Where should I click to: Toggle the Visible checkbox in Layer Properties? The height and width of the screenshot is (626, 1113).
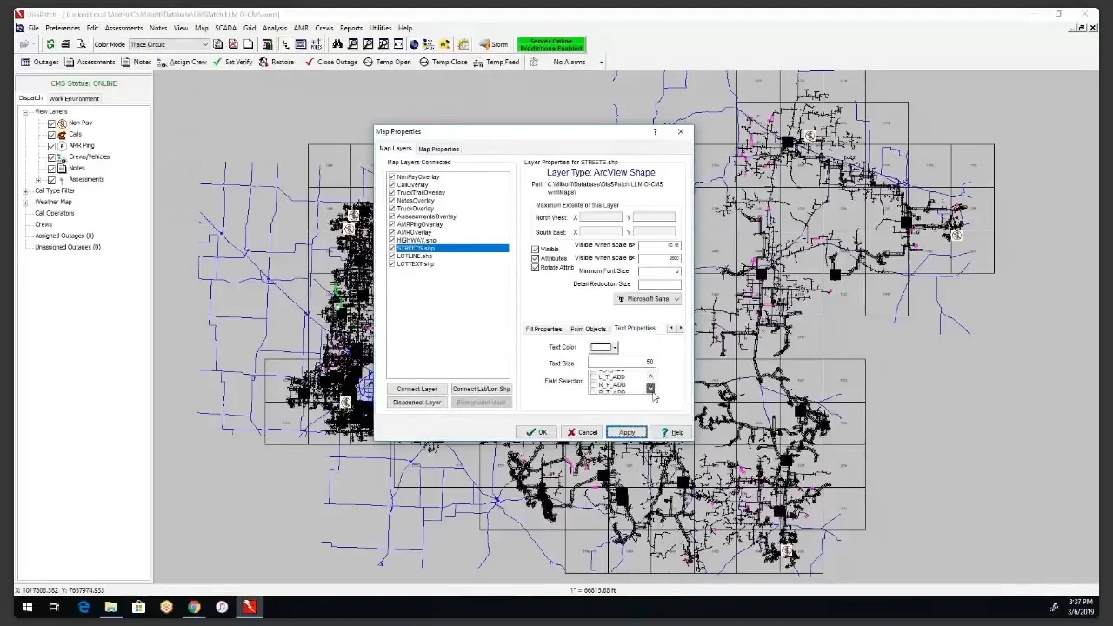536,250
